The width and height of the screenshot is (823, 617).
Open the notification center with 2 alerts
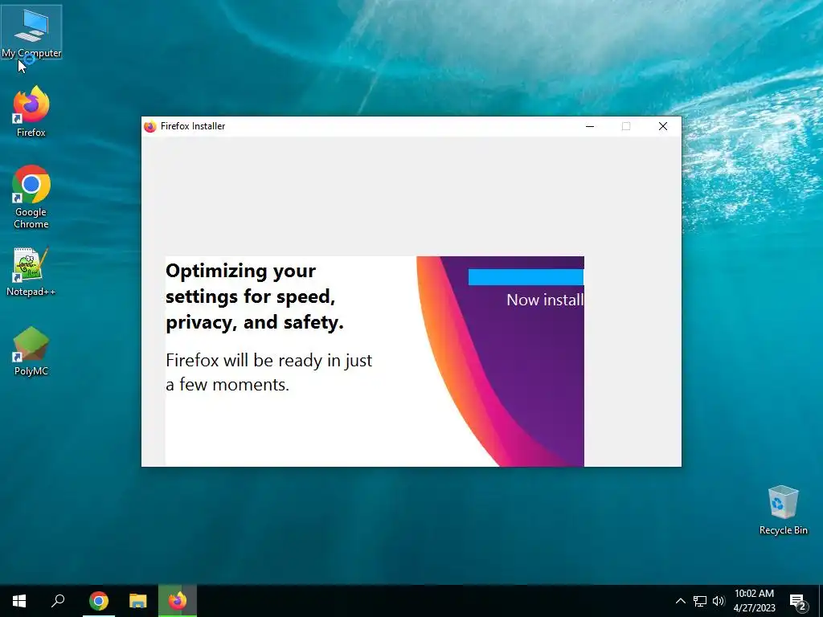coord(798,602)
